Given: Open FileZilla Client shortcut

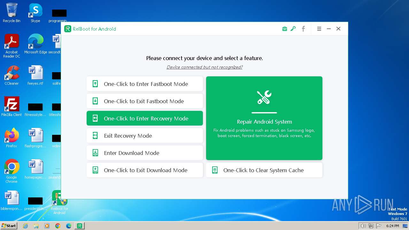Looking at the screenshot, I should click(x=12, y=107).
